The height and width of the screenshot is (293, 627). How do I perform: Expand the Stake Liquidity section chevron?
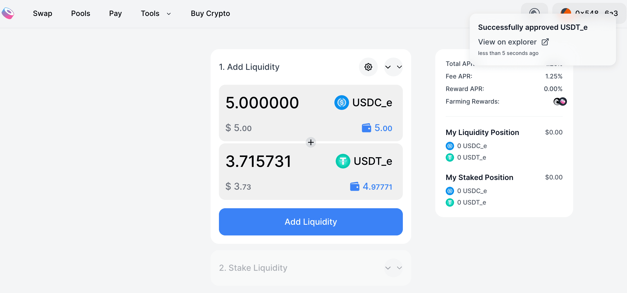tap(393, 268)
